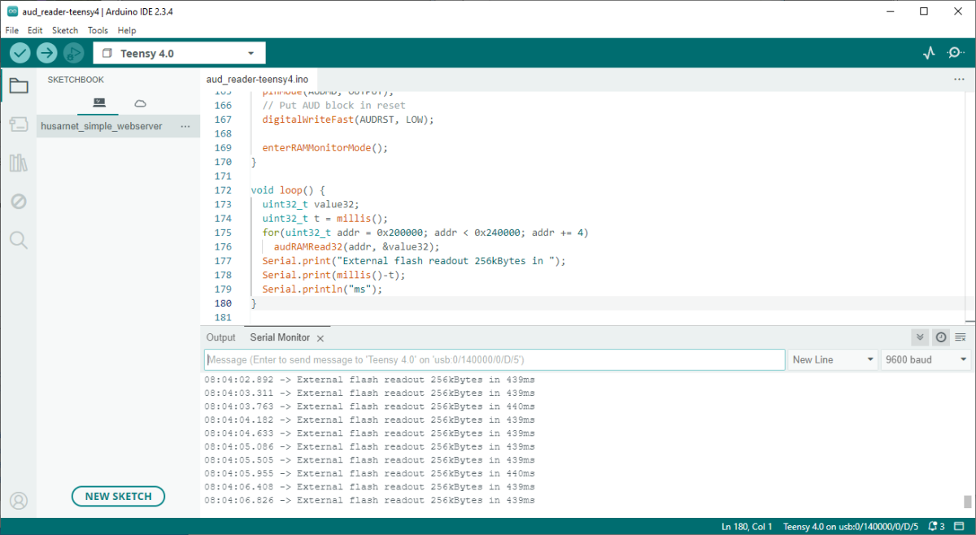Open the Library Manager sidebar icon

pyautogui.click(x=18, y=163)
